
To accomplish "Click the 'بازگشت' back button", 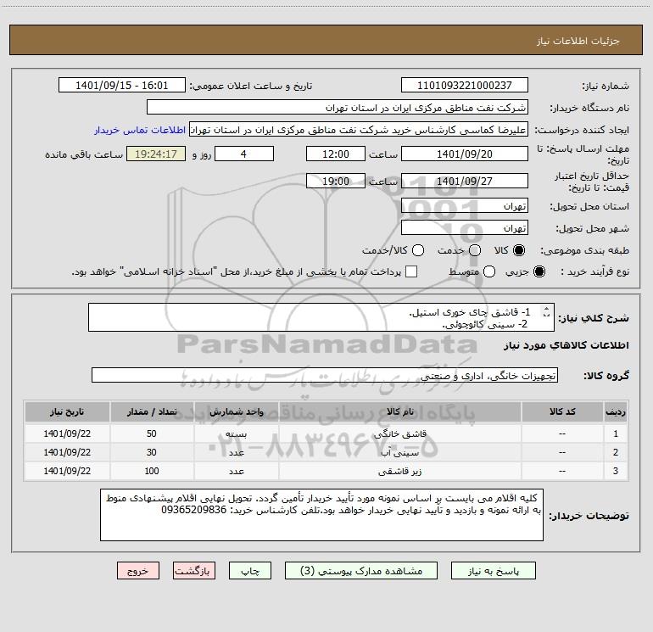I will [x=194, y=571].
